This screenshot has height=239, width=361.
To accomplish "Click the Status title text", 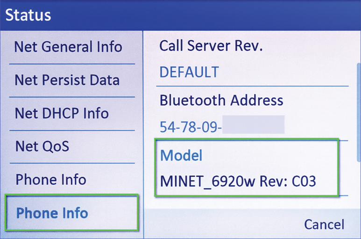I will pyautogui.click(x=28, y=14).
